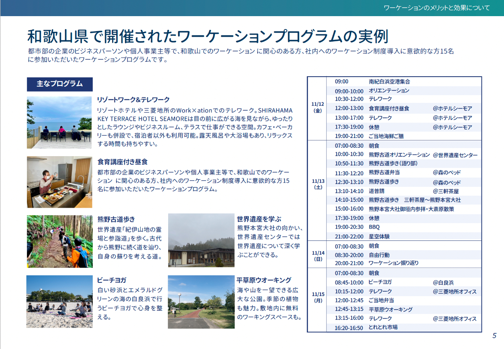Image resolution: width=504 pixels, height=349 pixels.
Task: Click the 11/12 (金) date cell
Action: tap(318, 108)
